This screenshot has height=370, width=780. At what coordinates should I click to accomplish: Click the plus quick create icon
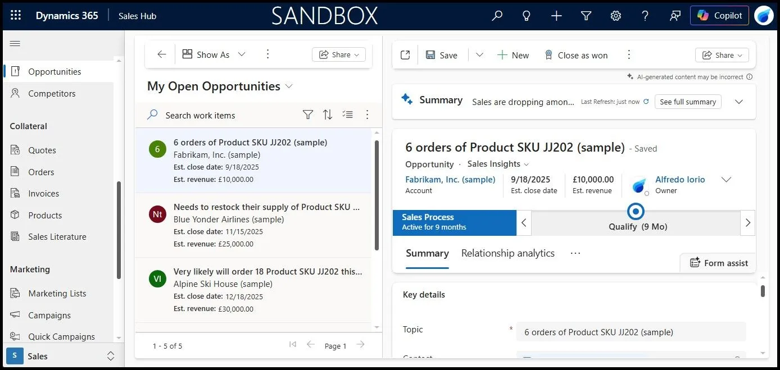pos(556,16)
